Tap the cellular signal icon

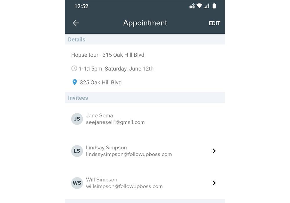pyautogui.click(x=206, y=6)
